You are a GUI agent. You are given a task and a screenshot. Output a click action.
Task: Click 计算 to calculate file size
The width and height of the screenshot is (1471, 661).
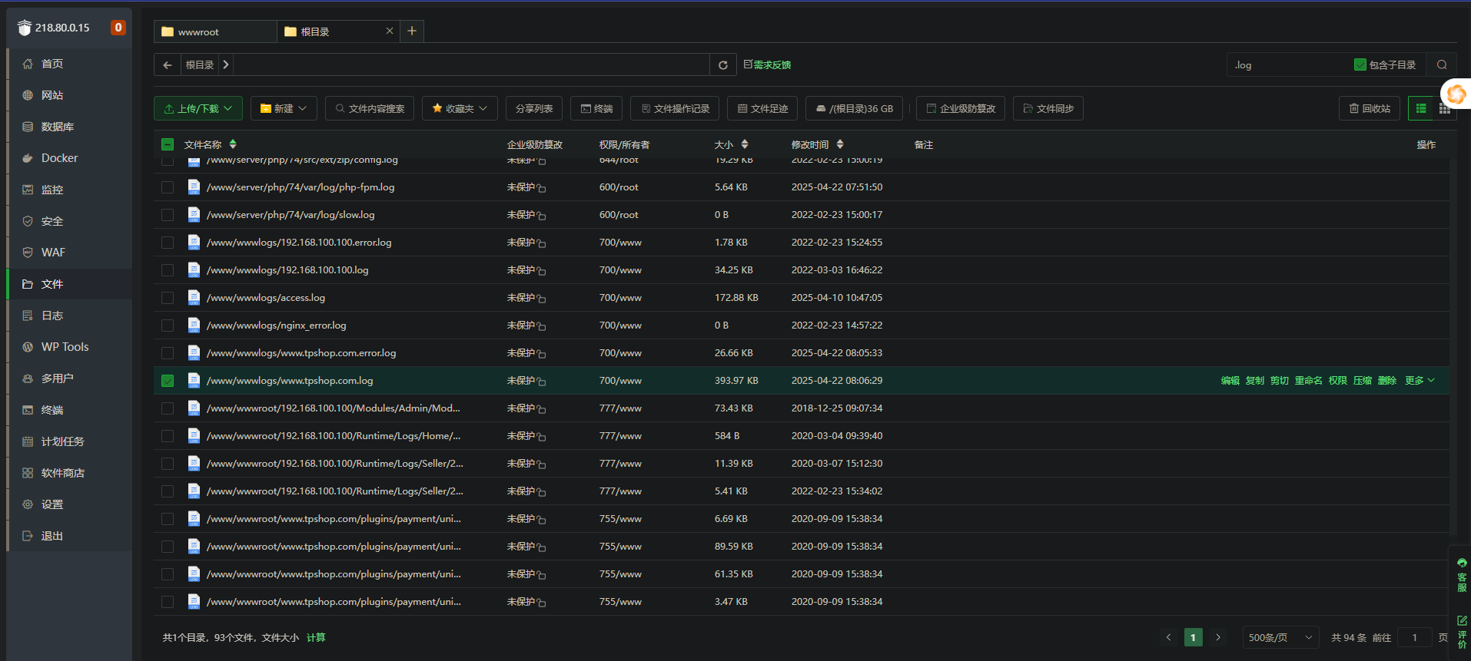pos(316,638)
